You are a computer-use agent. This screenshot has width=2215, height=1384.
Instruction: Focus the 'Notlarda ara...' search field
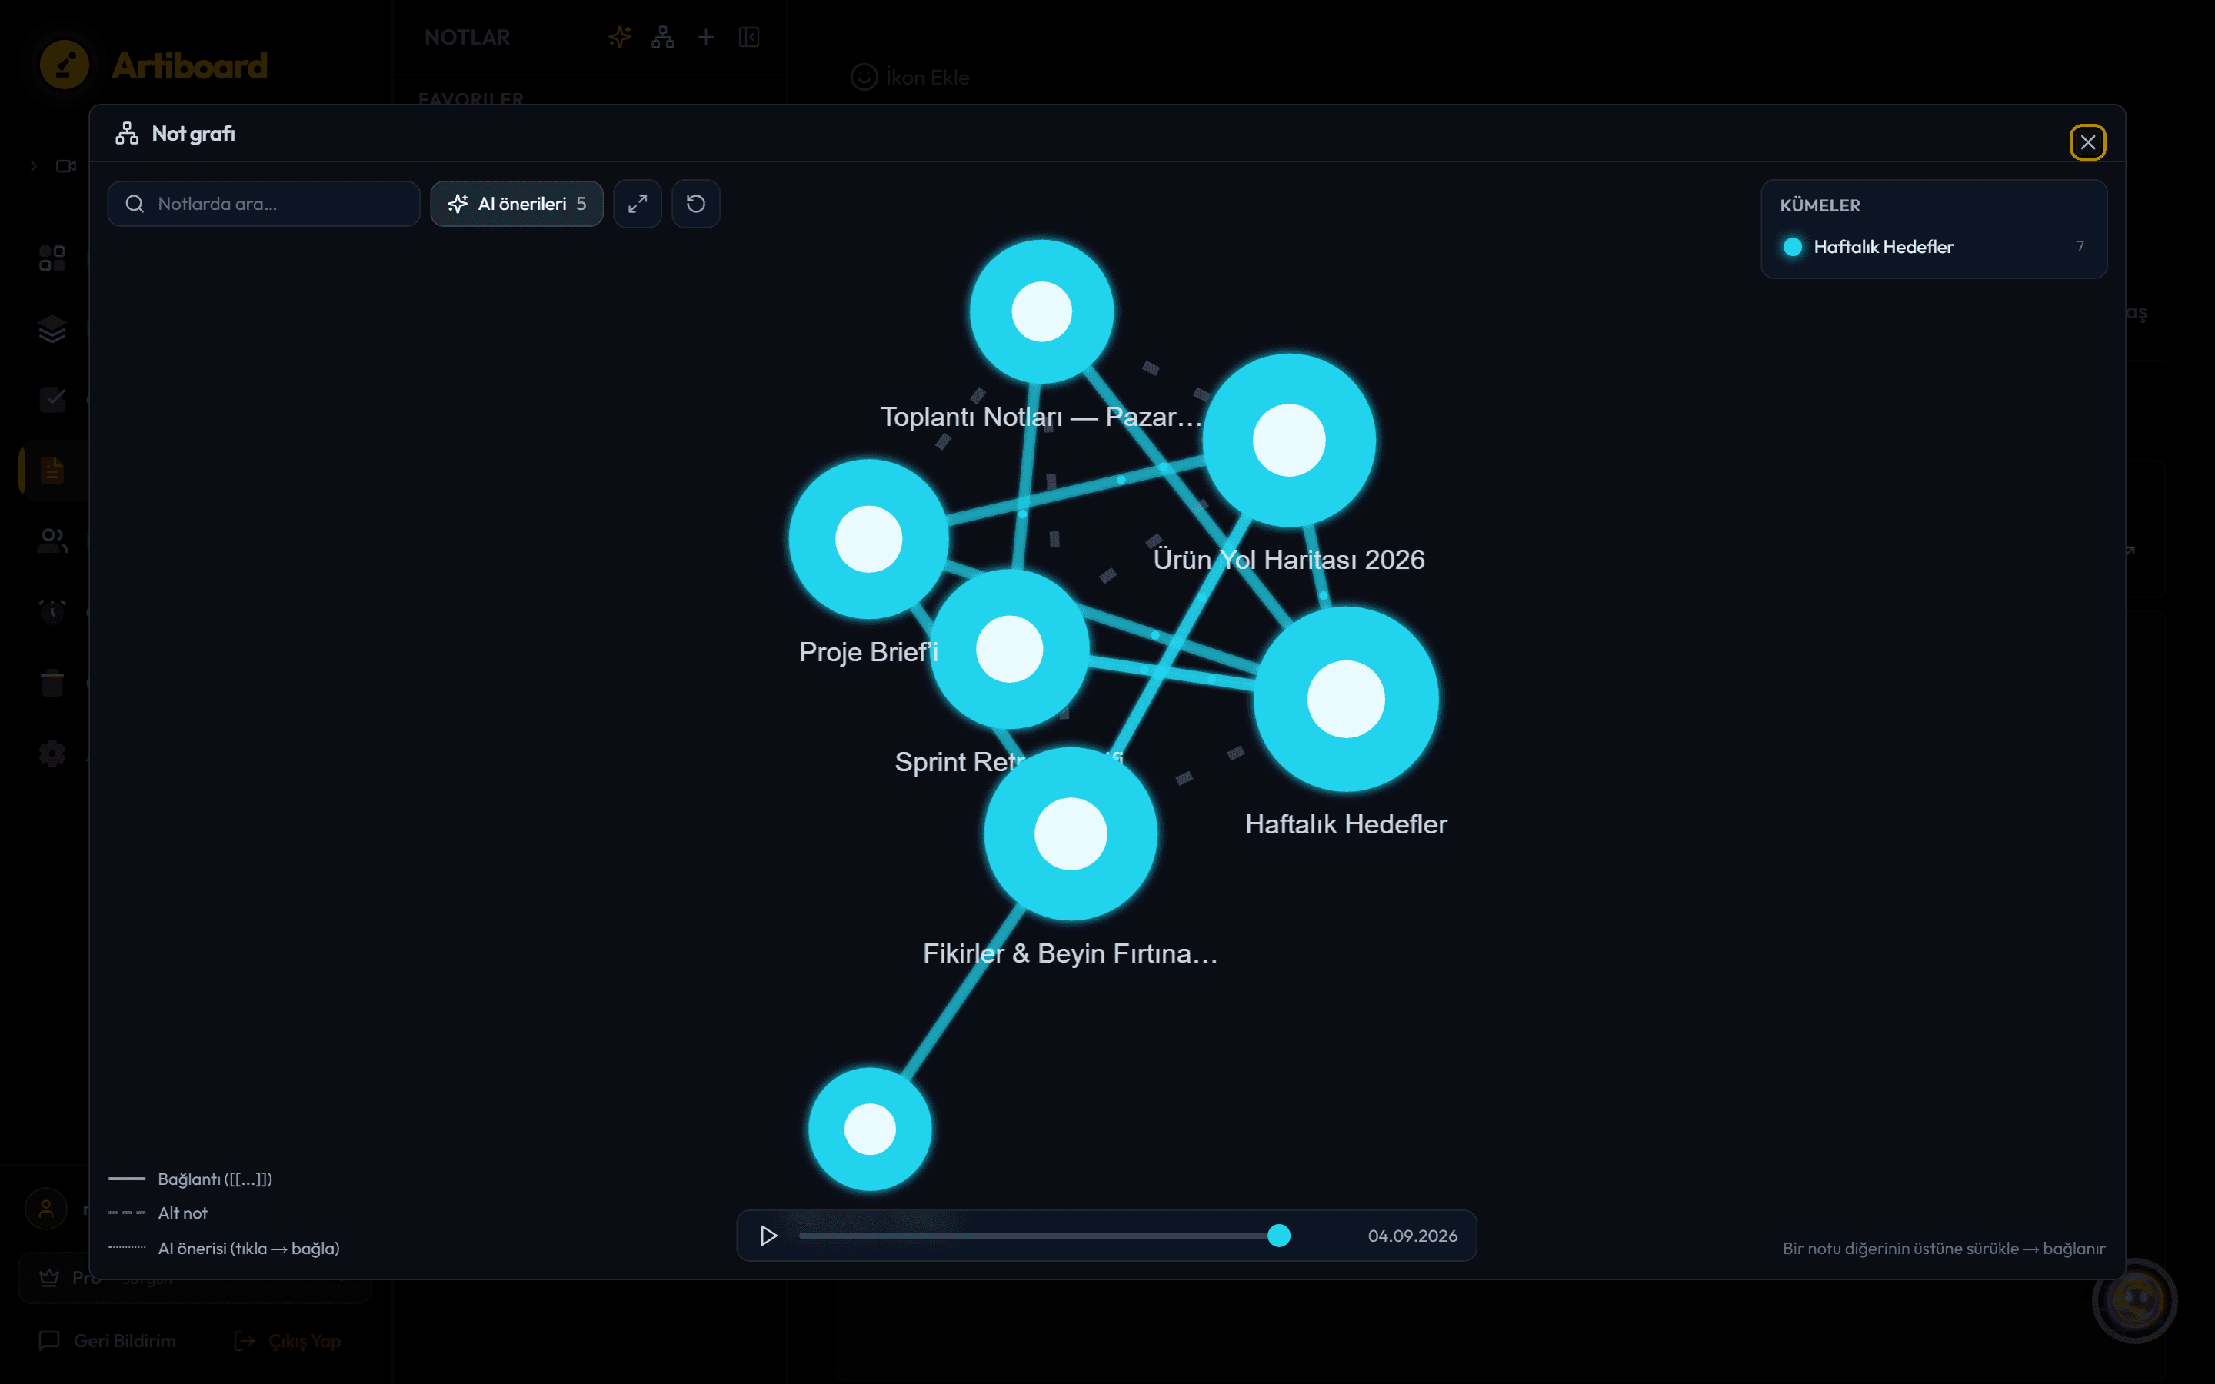tap(264, 203)
